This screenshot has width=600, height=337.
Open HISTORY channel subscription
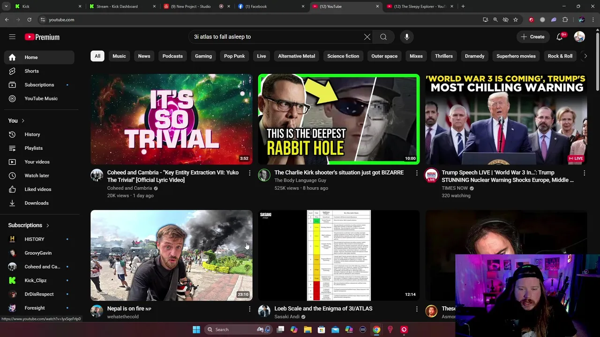click(x=39, y=239)
